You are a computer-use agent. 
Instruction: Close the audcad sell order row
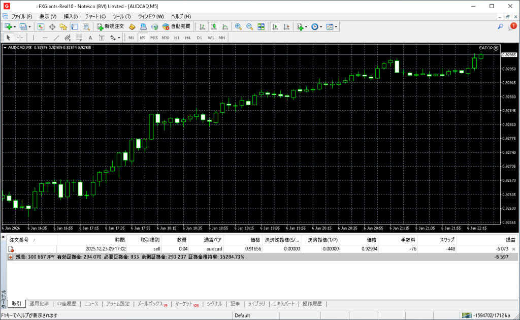click(x=514, y=249)
